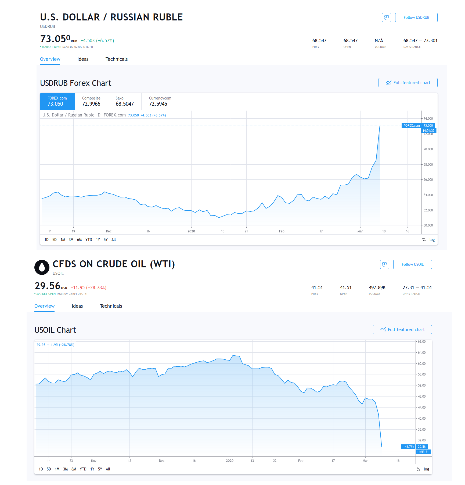Click the USOIL alert clock icon
Viewport: 465px width, 485px height.
coord(384,264)
